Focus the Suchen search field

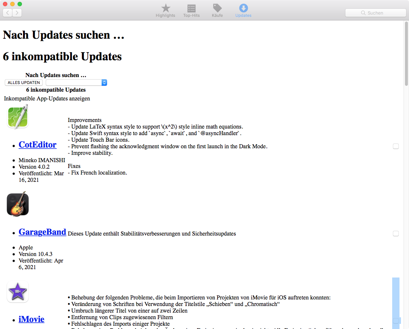point(375,13)
